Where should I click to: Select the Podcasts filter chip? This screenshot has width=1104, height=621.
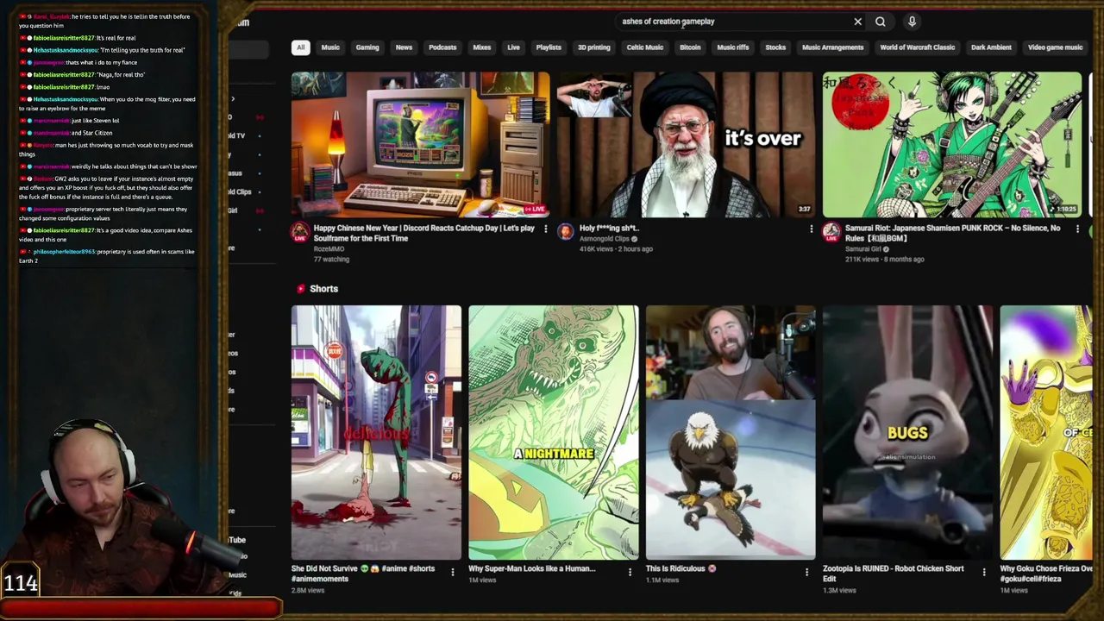442,47
